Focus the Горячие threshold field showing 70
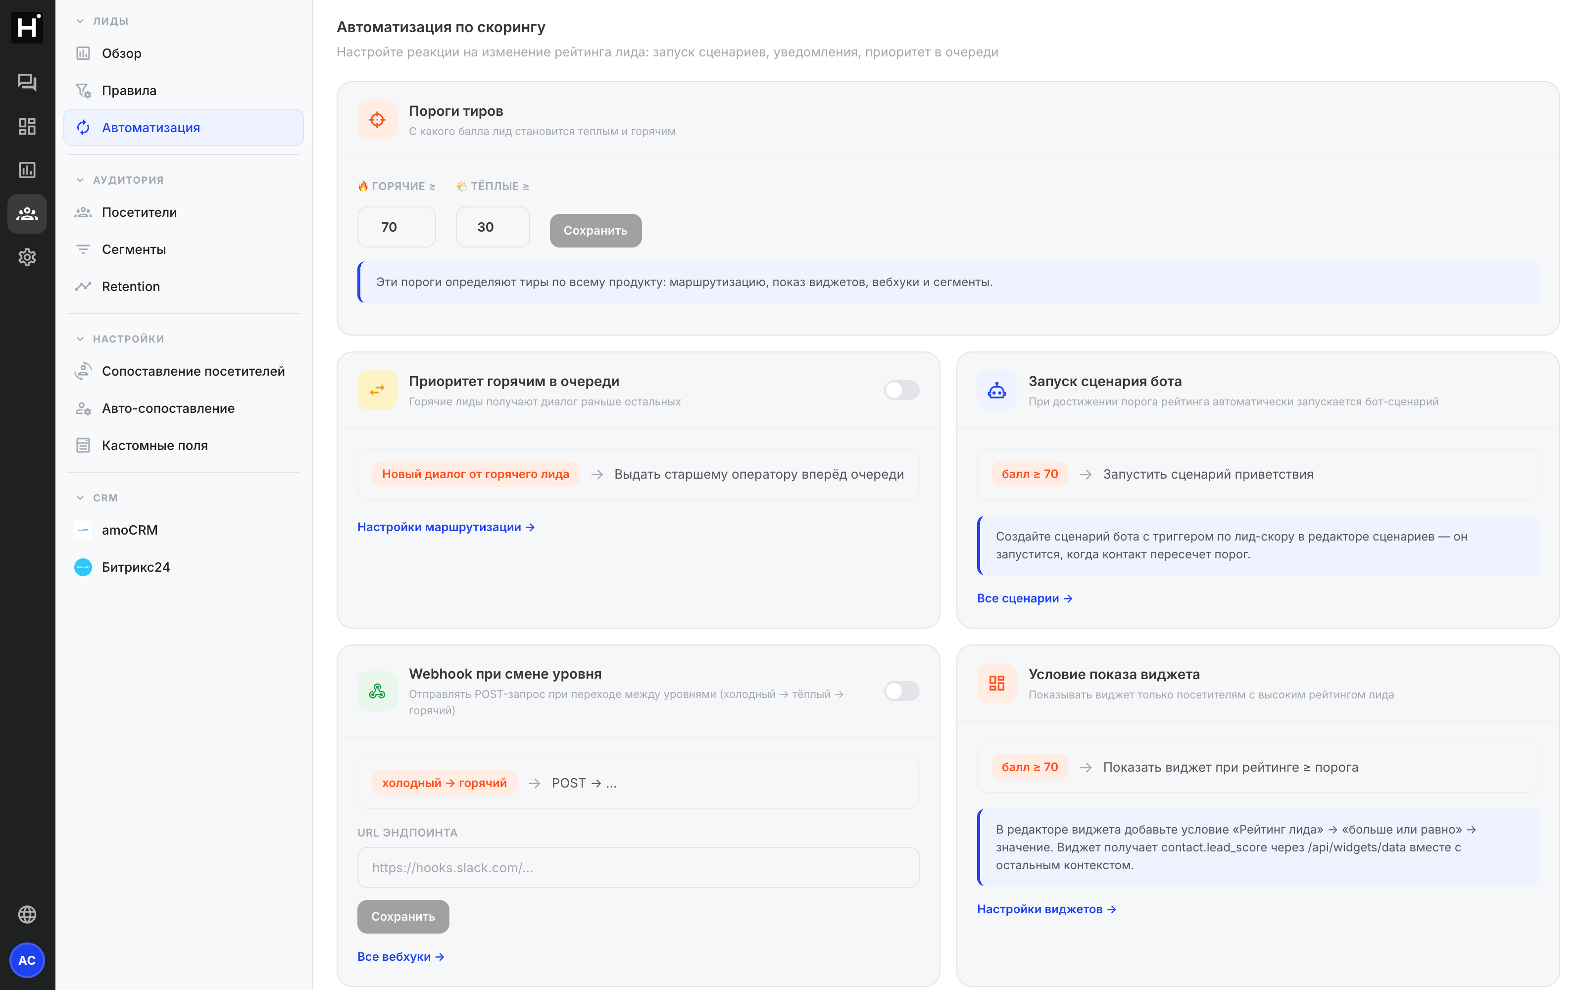The image size is (1584, 990). click(x=396, y=227)
